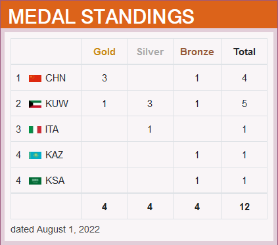Open the CHN country label
The image size is (278, 245).
(55, 78)
